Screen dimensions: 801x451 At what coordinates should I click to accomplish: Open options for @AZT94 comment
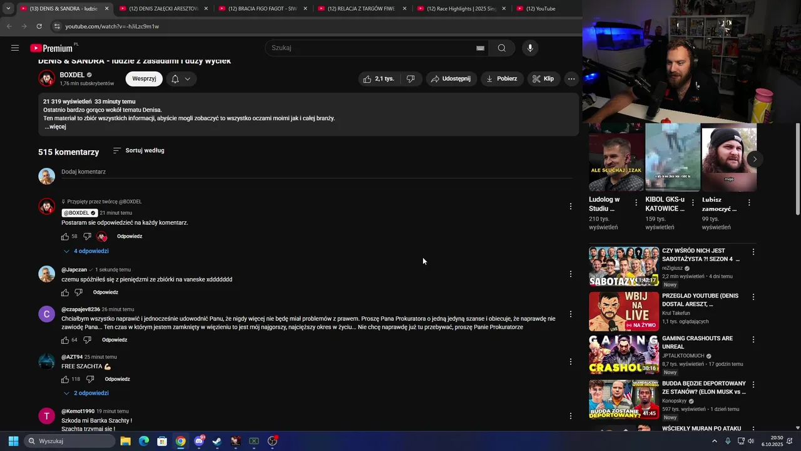click(570, 361)
